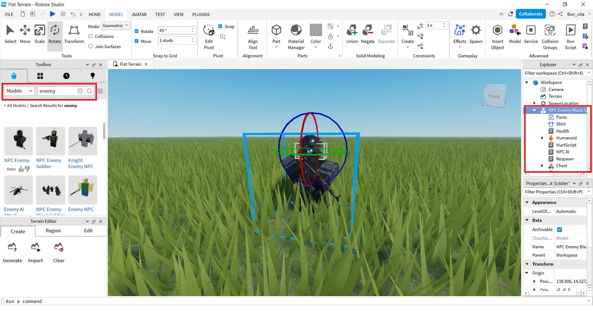Clear the Toolbox search text

point(80,91)
